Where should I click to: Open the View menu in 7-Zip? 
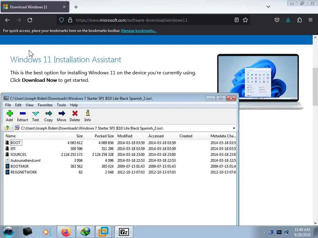point(30,105)
